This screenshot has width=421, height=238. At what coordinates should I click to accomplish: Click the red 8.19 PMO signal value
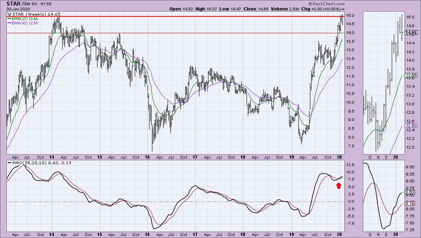[66, 163]
